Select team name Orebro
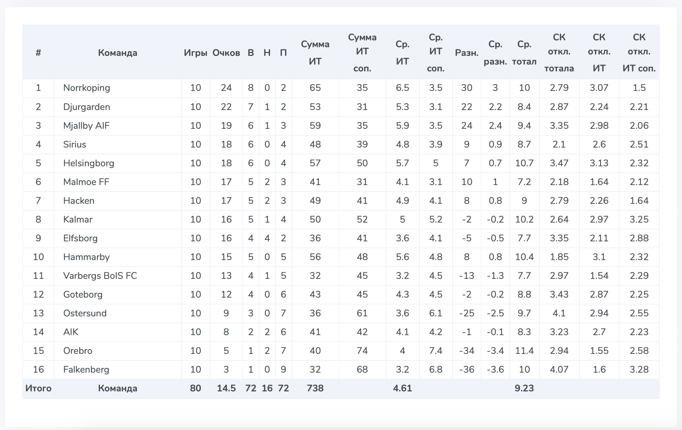Viewport: 682px width, 430px height. pos(78,351)
